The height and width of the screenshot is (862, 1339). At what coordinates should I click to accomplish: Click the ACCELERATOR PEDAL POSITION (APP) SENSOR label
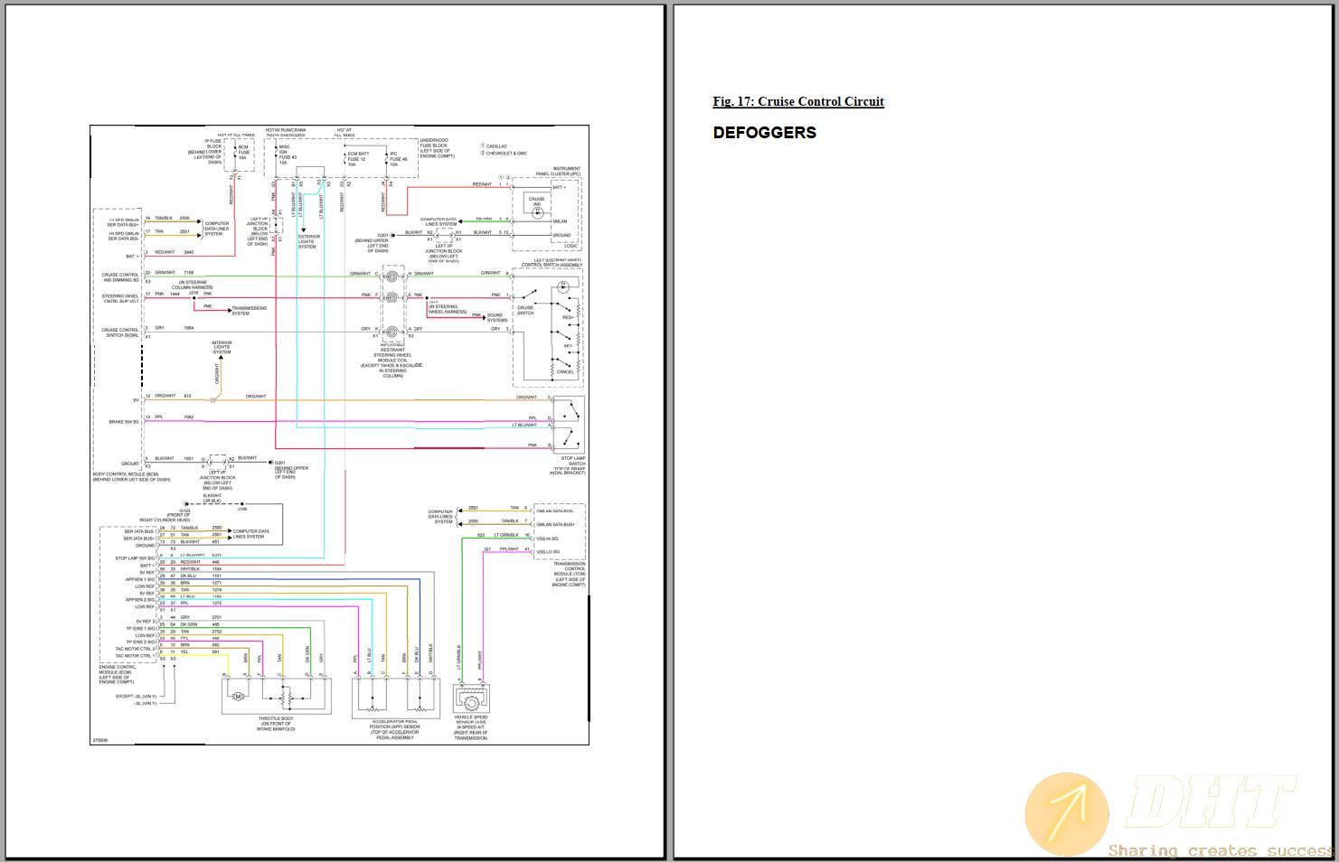tap(395, 725)
